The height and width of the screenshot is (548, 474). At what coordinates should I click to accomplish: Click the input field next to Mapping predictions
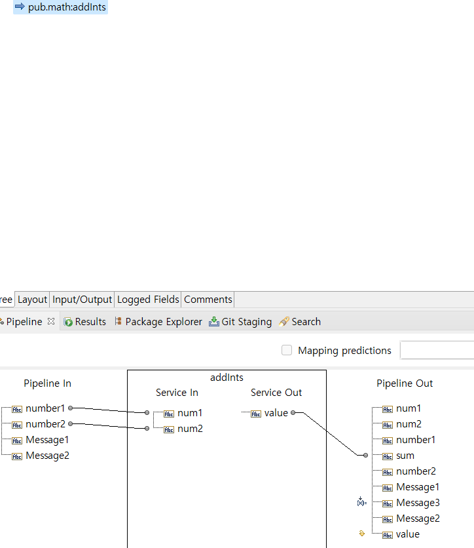(437, 351)
